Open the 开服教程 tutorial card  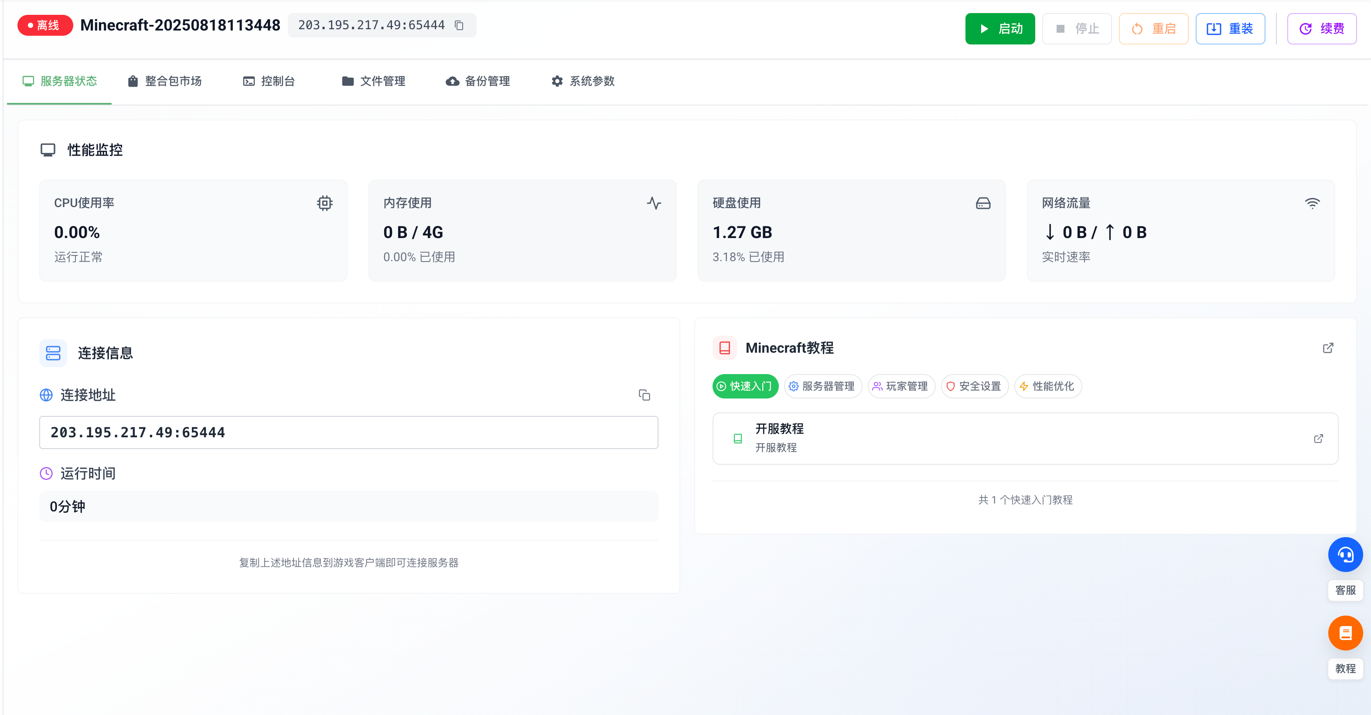[x=1025, y=438]
